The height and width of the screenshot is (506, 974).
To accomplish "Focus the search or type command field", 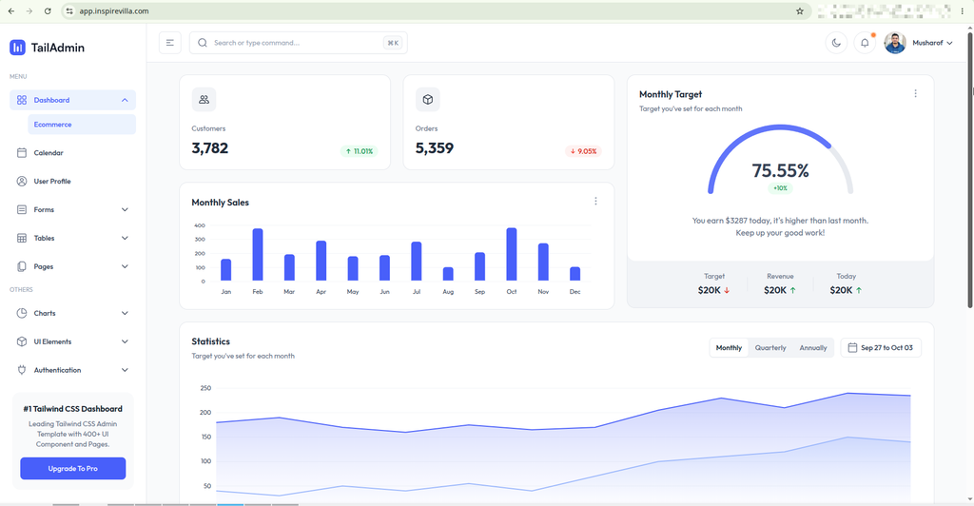I will (x=298, y=43).
